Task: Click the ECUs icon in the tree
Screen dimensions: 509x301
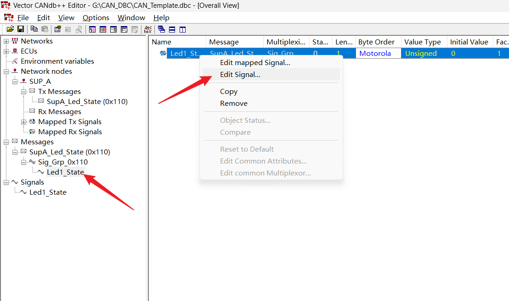Action: point(15,51)
